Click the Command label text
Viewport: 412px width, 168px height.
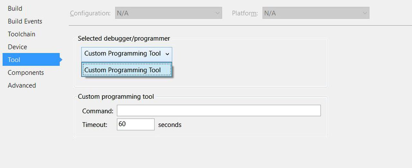pos(98,111)
